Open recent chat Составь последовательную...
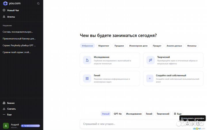Screen dimensions: 207x130 18,32
